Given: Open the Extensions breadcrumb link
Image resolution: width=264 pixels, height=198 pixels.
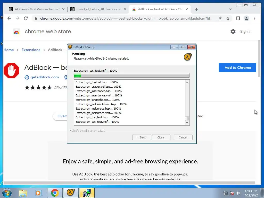Looking at the screenshot, I should coord(31,50).
